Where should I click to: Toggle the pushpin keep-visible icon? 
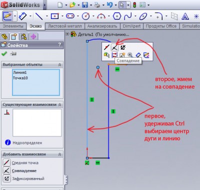(x=13, y=54)
